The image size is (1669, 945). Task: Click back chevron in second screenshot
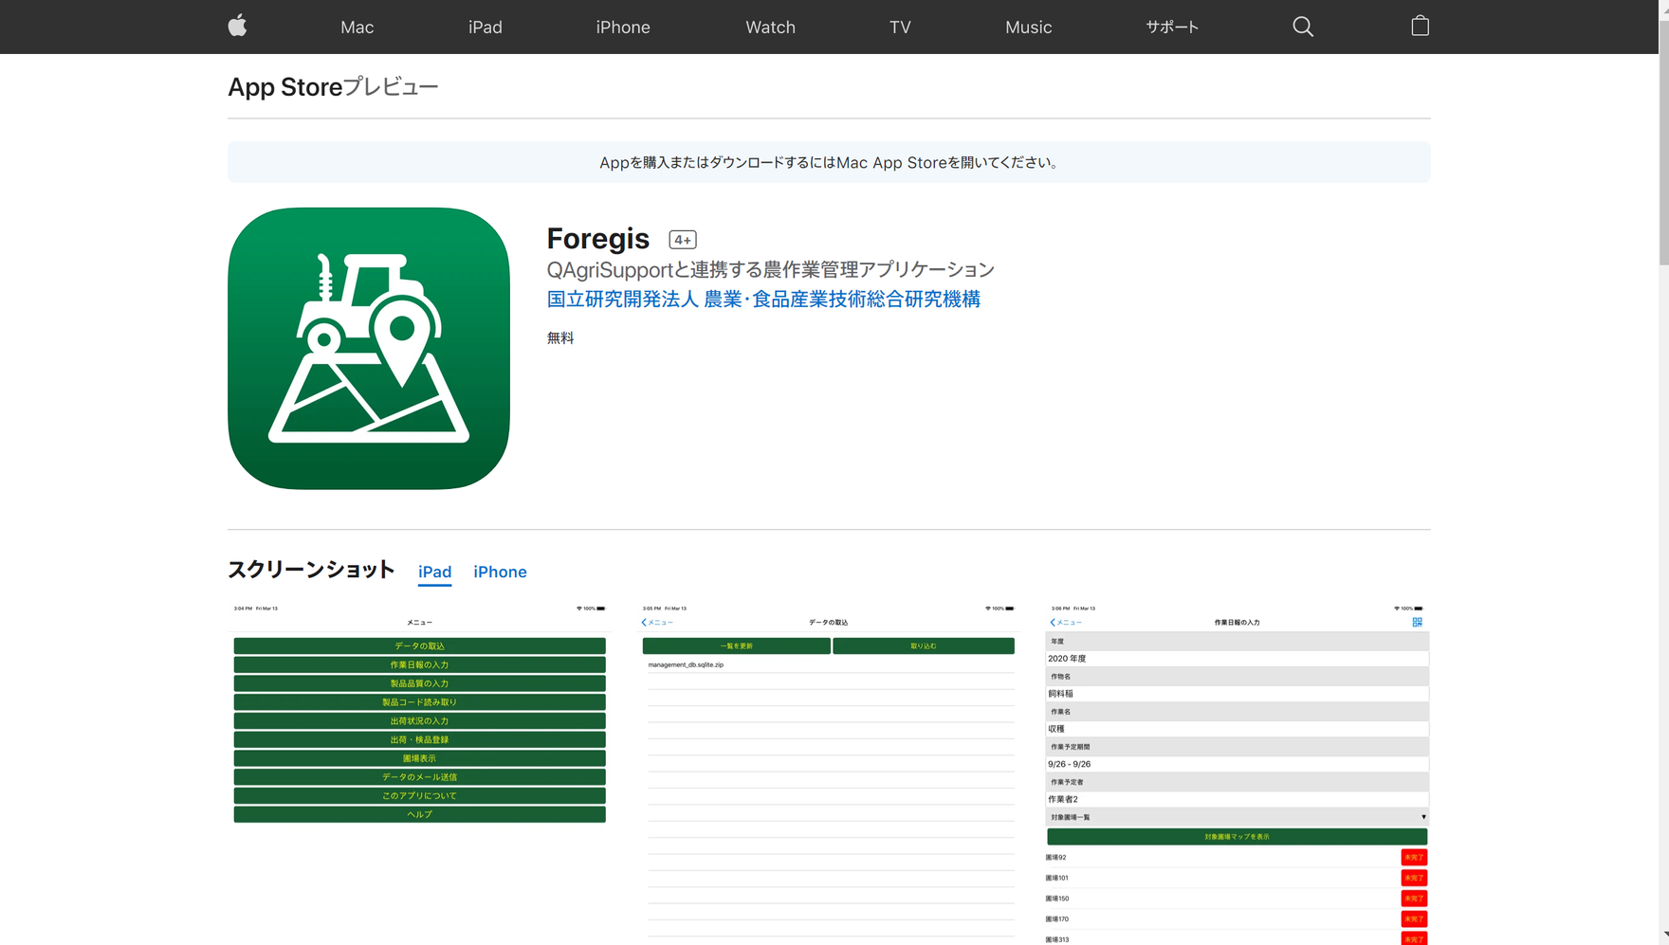coord(644,623)
